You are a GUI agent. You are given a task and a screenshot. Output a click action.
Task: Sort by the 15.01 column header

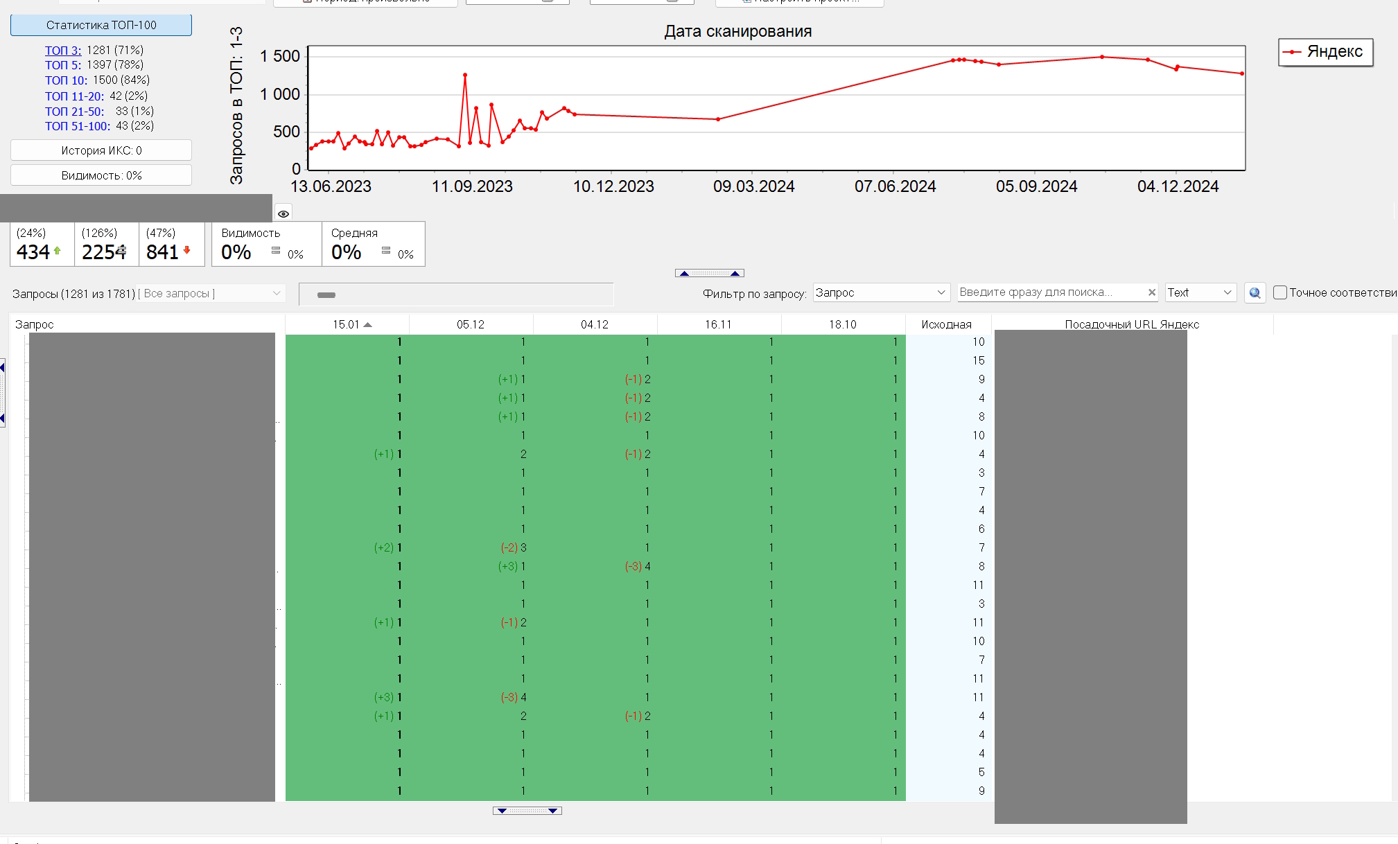pos(347,324)
